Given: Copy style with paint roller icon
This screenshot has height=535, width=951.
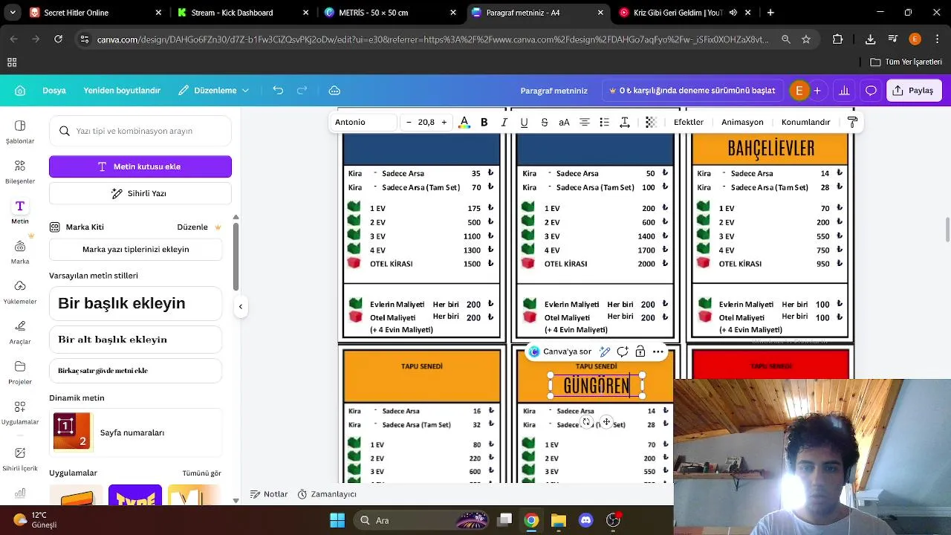Looking at the screenshot, I should 852,122.
